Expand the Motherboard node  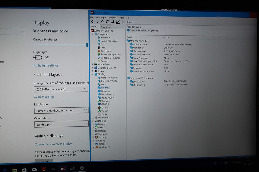(x=92, y=64)
